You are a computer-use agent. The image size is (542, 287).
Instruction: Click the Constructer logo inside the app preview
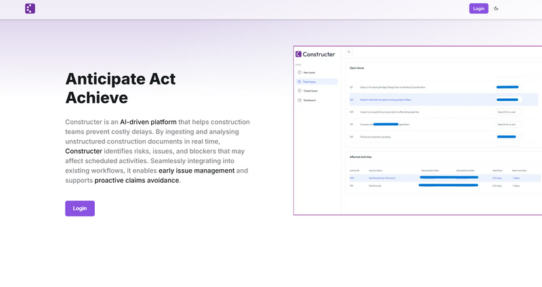click(x=316, y=54)
